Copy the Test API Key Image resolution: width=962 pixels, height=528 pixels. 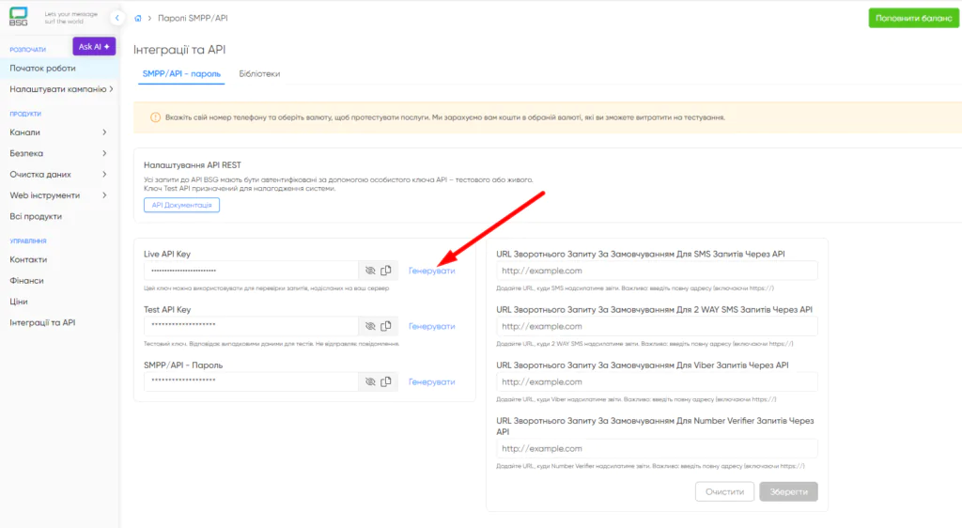point(386,326)
